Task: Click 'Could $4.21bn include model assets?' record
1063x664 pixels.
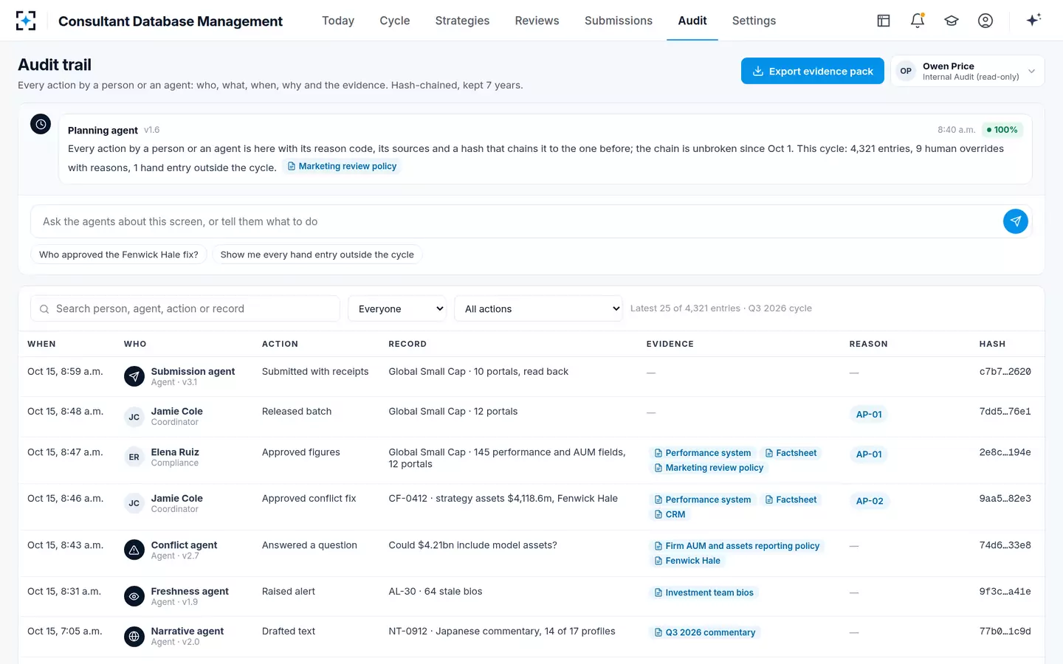Action: 473,545
